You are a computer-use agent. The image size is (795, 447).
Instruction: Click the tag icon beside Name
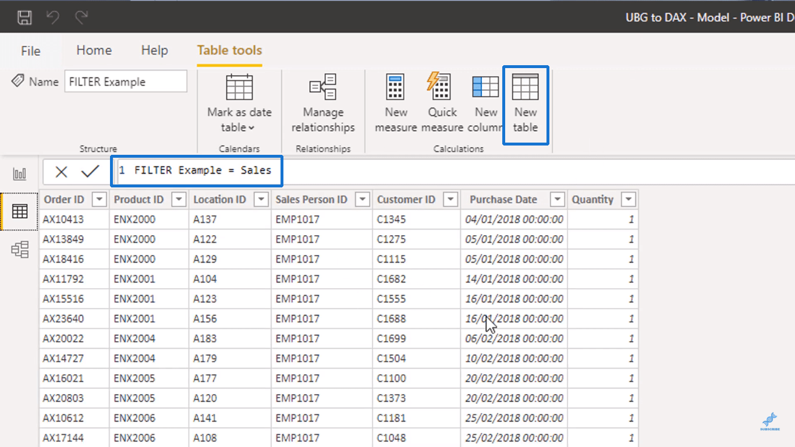pos(17,81)
